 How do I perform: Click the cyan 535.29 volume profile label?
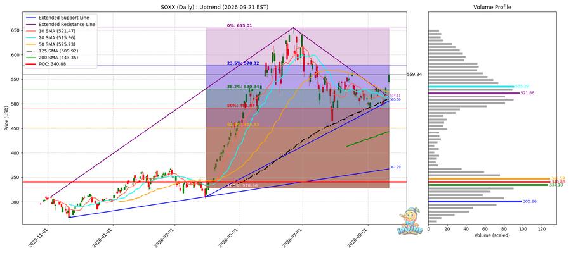point(522,87)
